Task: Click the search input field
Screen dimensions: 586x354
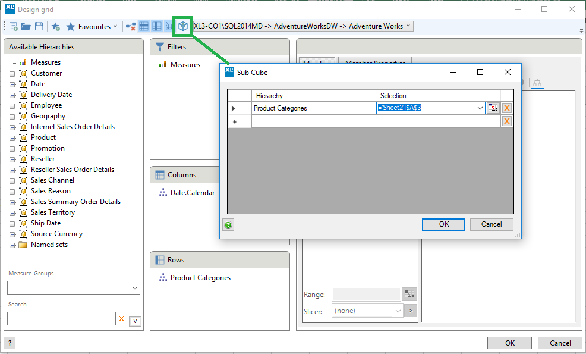Action: [x=61, y=318]
